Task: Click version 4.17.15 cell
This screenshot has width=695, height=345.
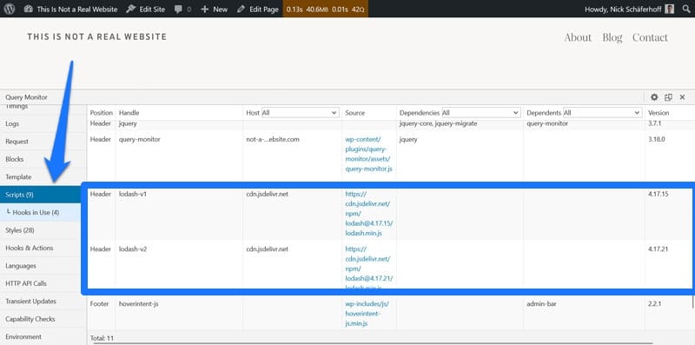Action: tap(658, 194)
